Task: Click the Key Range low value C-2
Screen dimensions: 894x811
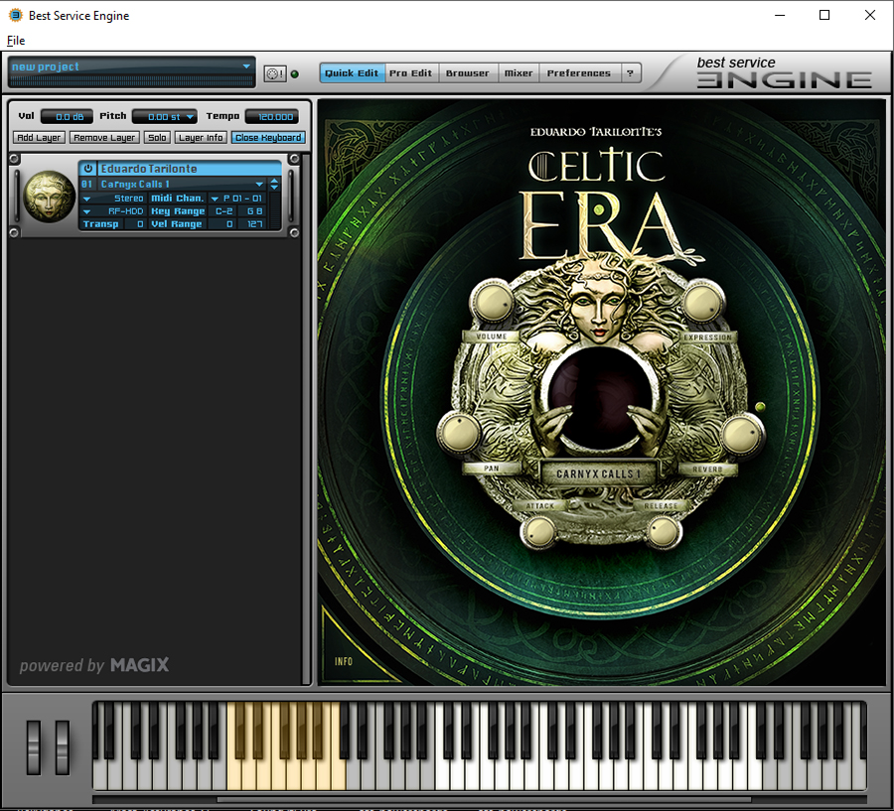Action: coord(223,211)
